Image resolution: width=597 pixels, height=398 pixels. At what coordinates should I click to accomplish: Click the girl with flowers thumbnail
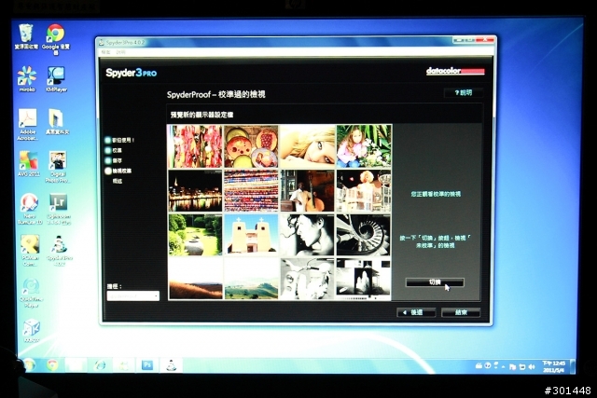[x=364, y=146]
